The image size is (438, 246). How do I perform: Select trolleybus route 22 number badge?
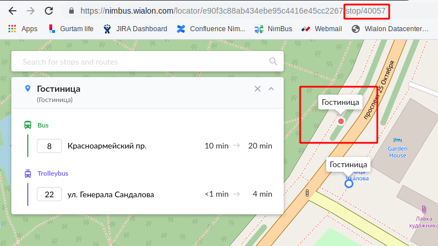coord(49,194)
